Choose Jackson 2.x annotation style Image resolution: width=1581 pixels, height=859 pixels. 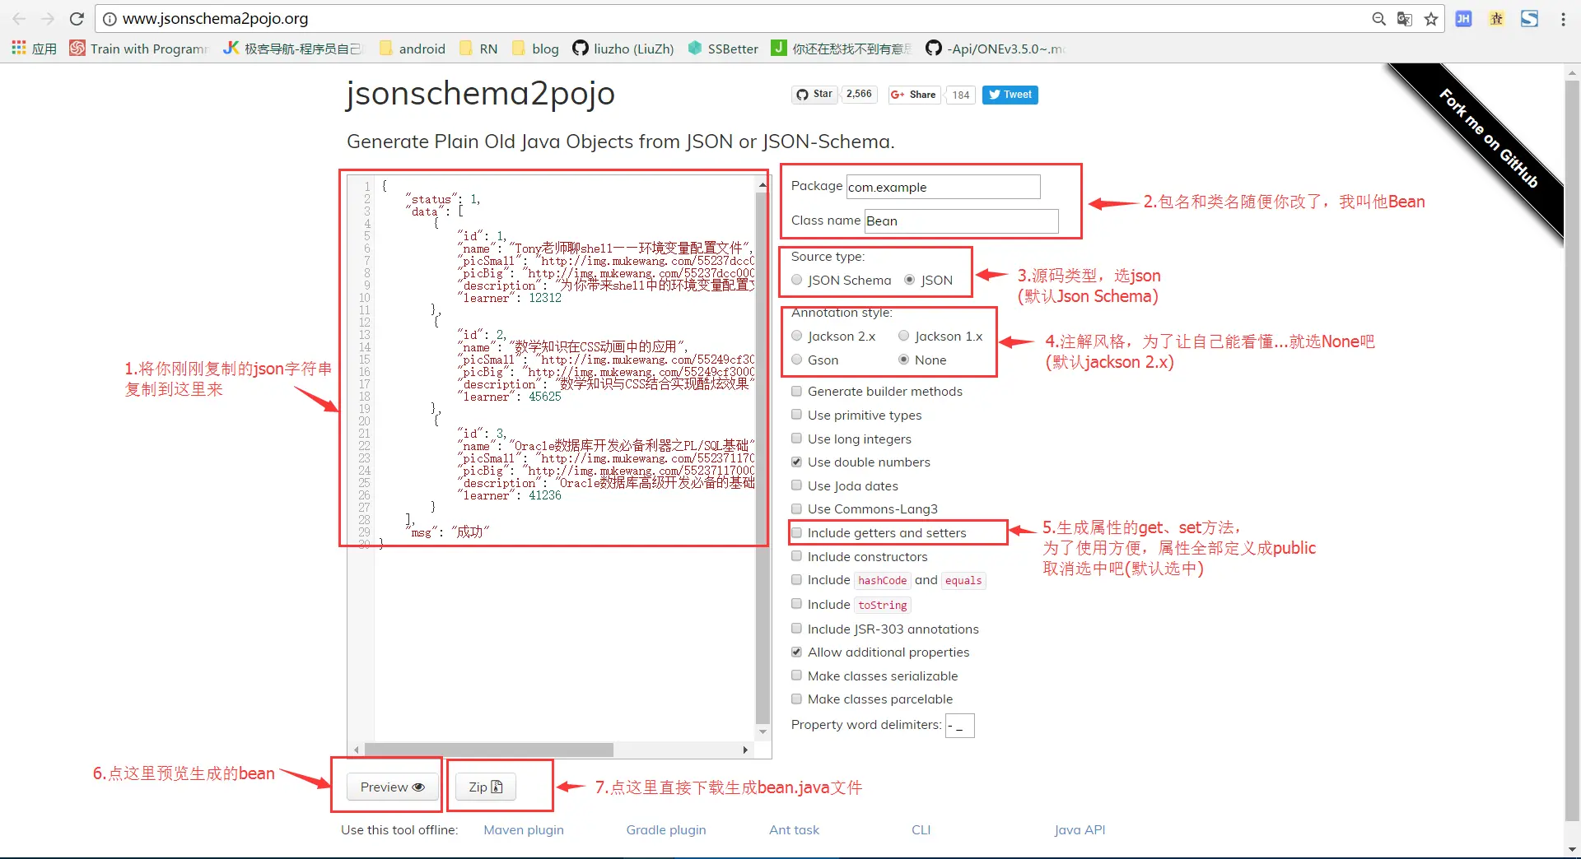click(x=796, y=336)
